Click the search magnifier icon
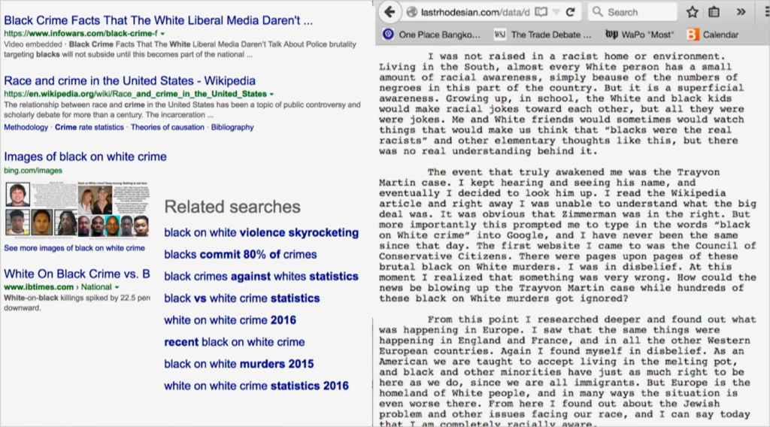Screen dimensions: 770x427 point(597,12)
